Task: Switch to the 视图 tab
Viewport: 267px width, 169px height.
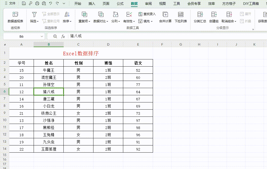Action: pyautogui.click(x=163, y=4)
